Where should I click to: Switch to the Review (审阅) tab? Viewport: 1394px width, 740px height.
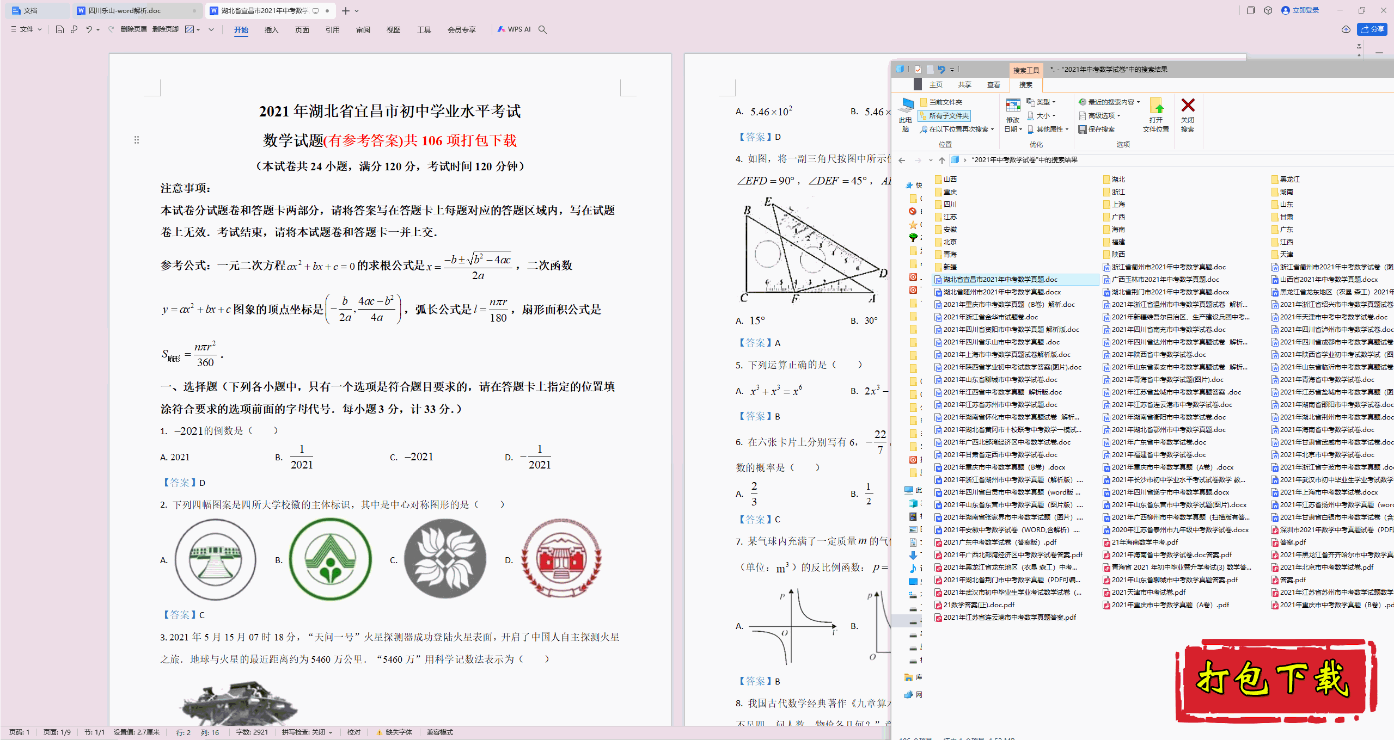[x=363, y=30]
